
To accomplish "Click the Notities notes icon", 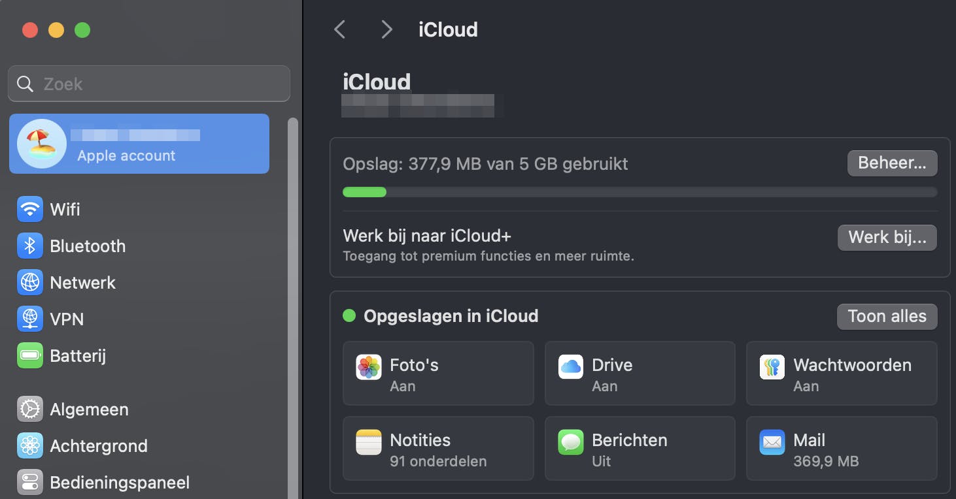I will tap(369, 442).
